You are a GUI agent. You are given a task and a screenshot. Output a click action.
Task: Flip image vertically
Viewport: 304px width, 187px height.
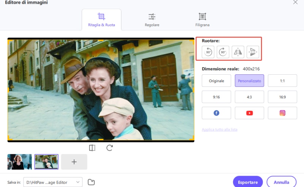pos(253,52)
